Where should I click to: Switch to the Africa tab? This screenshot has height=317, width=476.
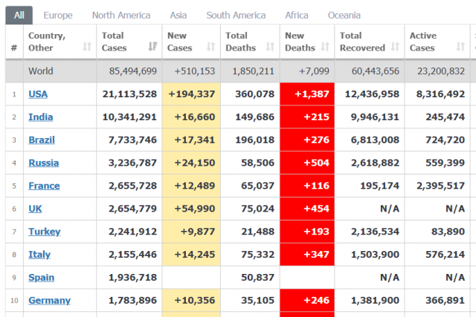[x=297, y=15]
